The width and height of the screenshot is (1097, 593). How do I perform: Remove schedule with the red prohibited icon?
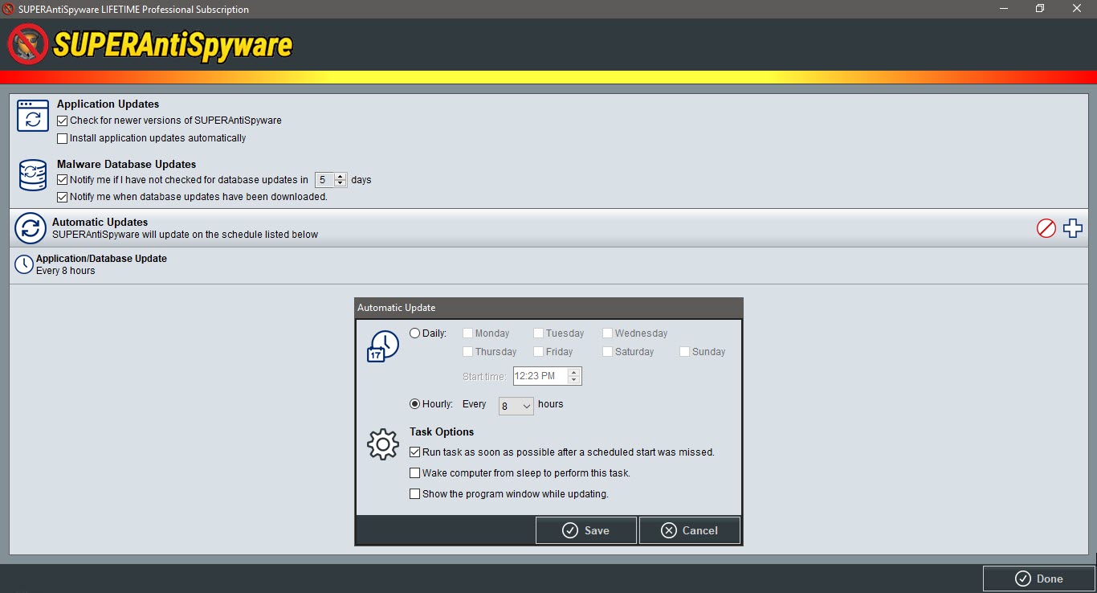[x=1046, y=228]
